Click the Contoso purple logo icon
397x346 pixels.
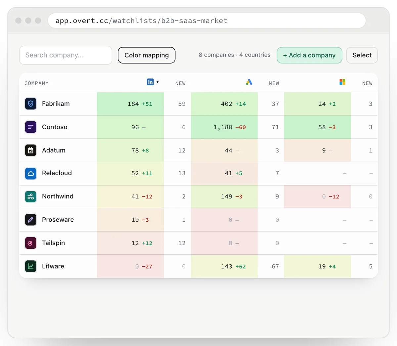31,127
